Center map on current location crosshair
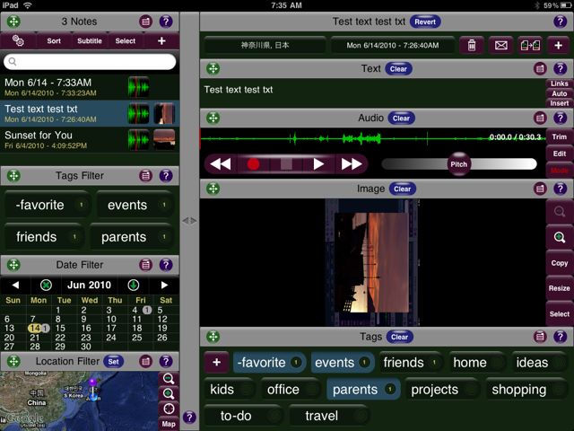The width and height of the screenshot is (574, 431). point(169,409)
